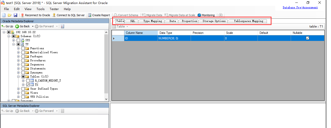Click the Stop icon after Monitoring
This screenshot has width=331, height=128.
220,15
